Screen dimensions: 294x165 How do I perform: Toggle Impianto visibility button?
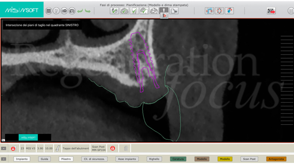(x=22, y=159)
